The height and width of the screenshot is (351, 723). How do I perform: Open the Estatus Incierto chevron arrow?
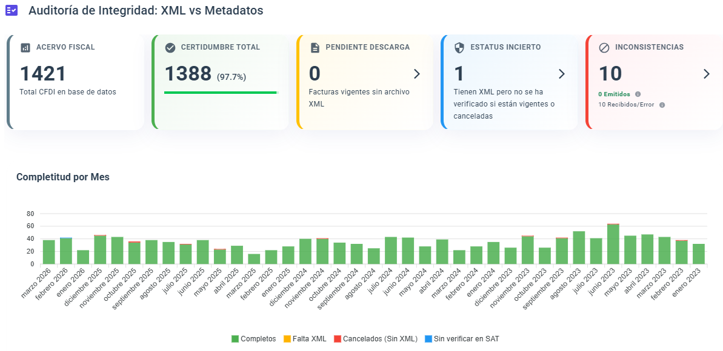click(561, 74)
